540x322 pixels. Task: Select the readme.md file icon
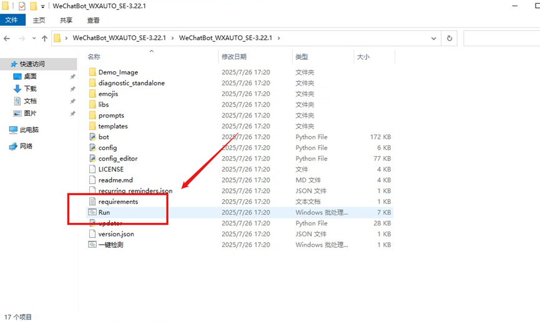click(92, 180)
